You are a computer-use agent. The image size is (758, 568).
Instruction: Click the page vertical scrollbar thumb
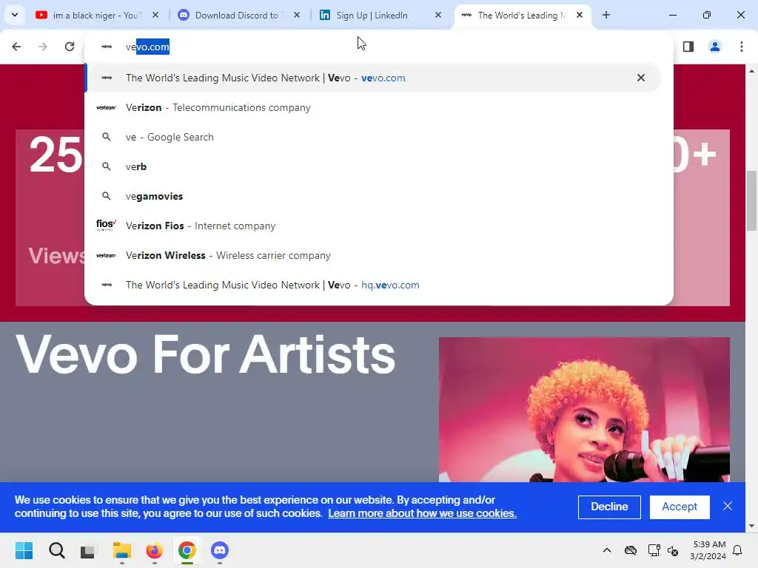pos(751,200)
